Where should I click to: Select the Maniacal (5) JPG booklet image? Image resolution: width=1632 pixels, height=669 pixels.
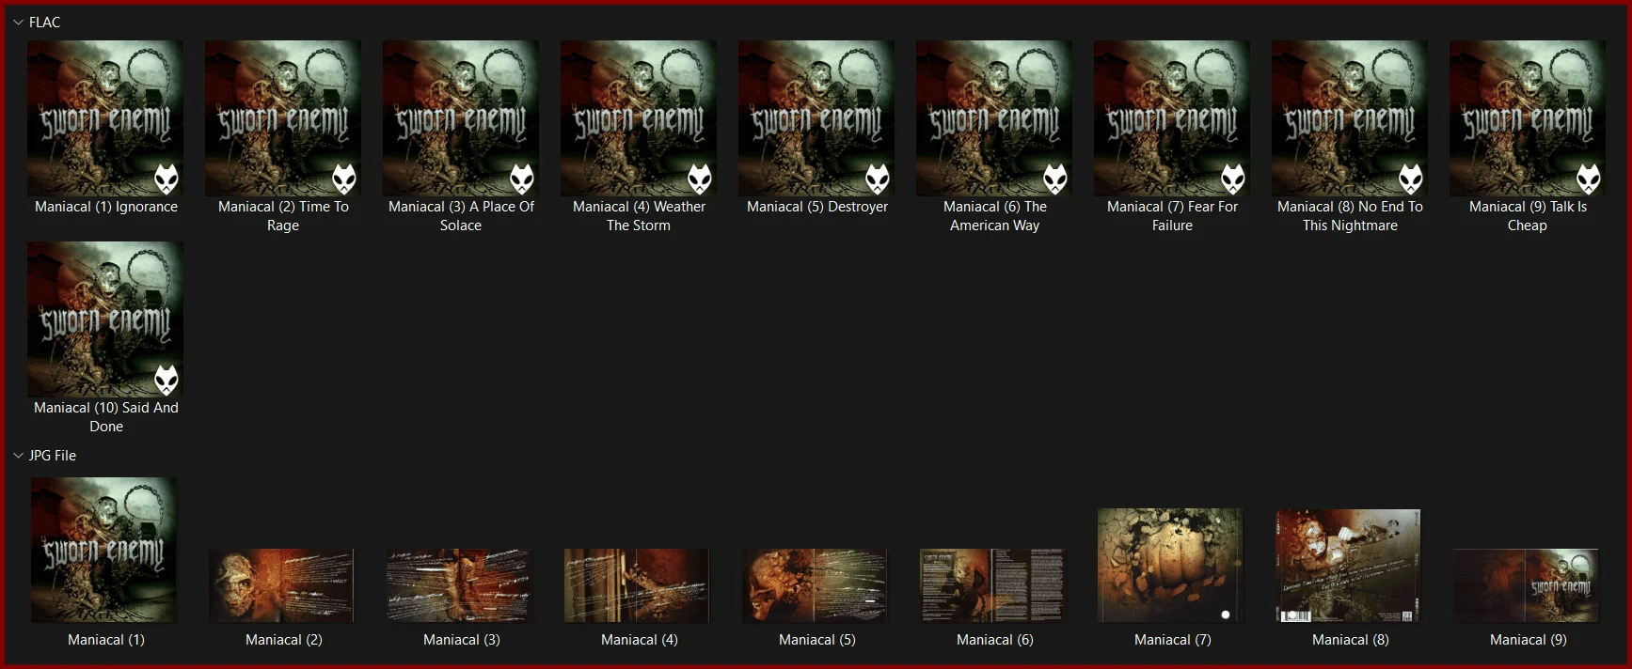pos(815,585)
